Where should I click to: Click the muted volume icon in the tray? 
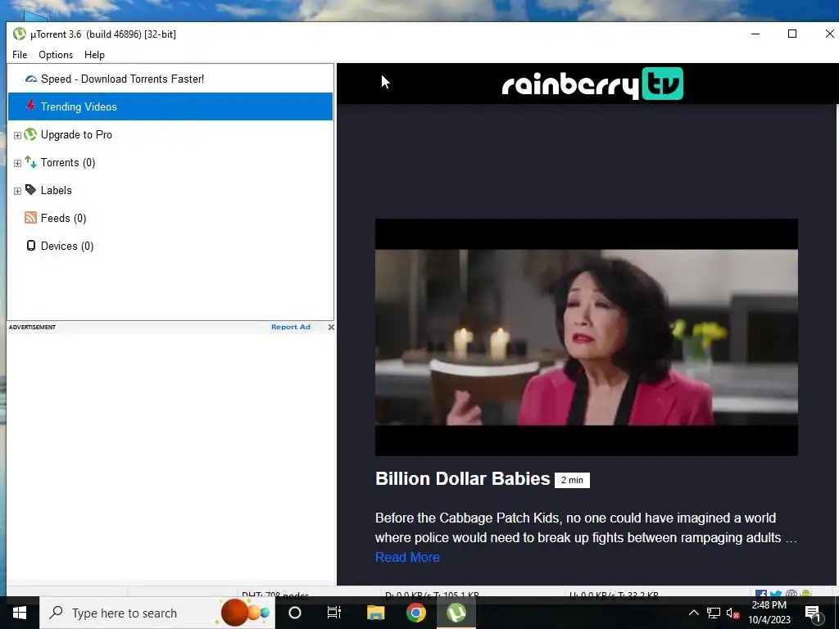pos(733,613)
